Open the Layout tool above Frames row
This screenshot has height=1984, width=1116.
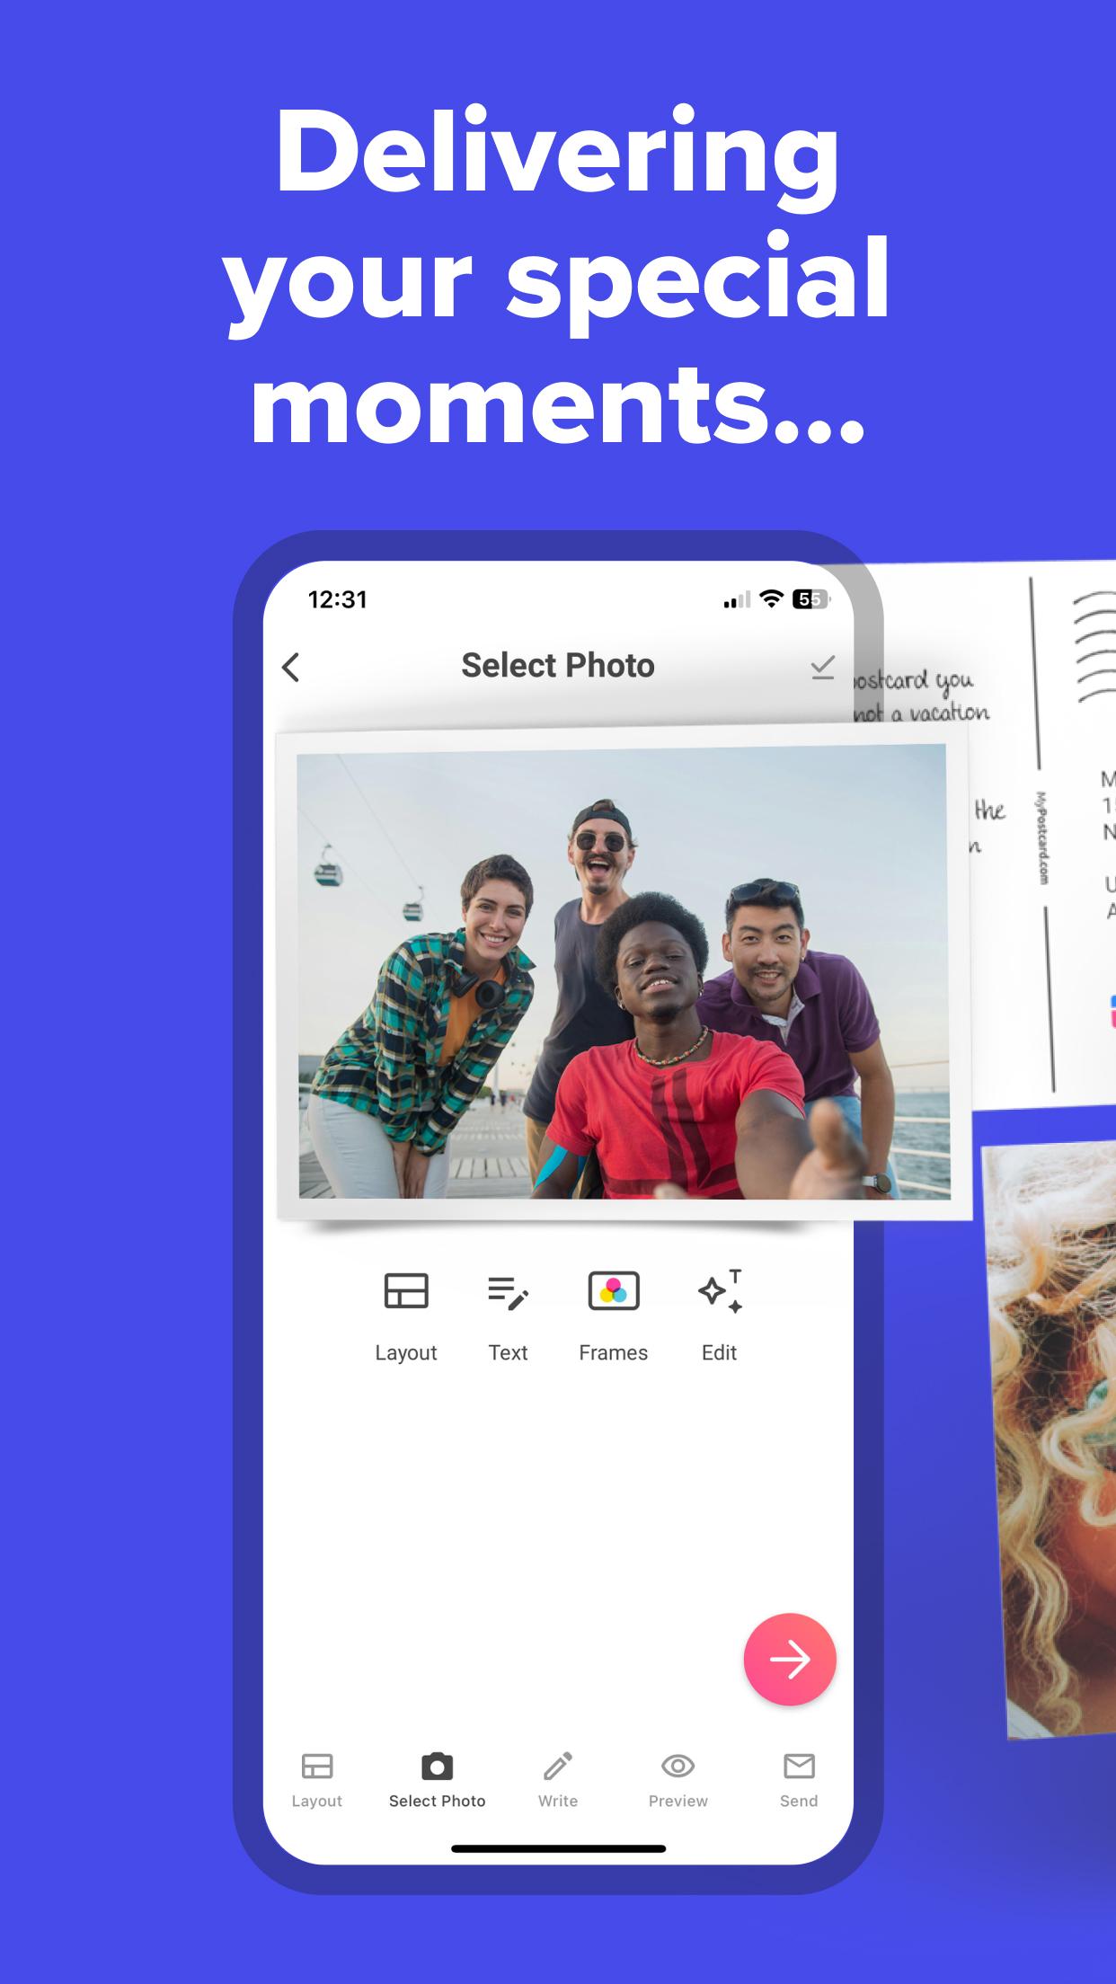(406, 1315)
